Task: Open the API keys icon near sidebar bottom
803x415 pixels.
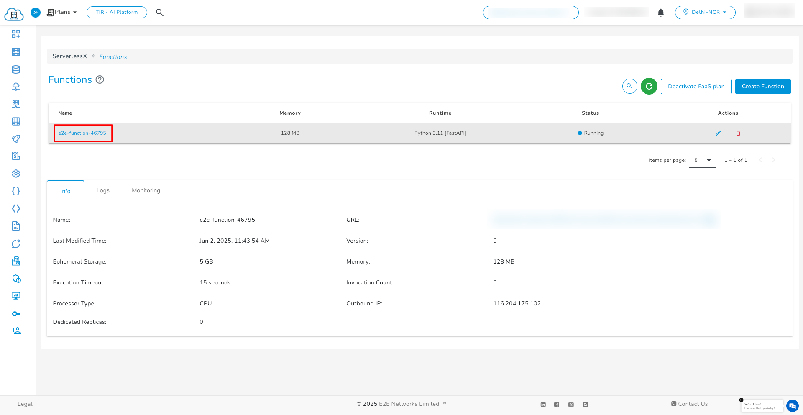Action: coord(16,313)
